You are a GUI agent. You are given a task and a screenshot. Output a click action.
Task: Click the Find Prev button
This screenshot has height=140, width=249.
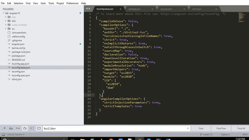[x=221, y=128]
